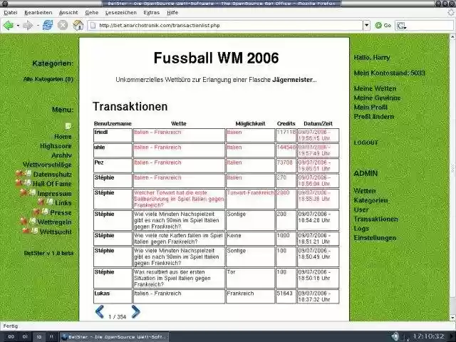456x342 pixels.
Task: Open the Extras menu
Action: (152, 13)
